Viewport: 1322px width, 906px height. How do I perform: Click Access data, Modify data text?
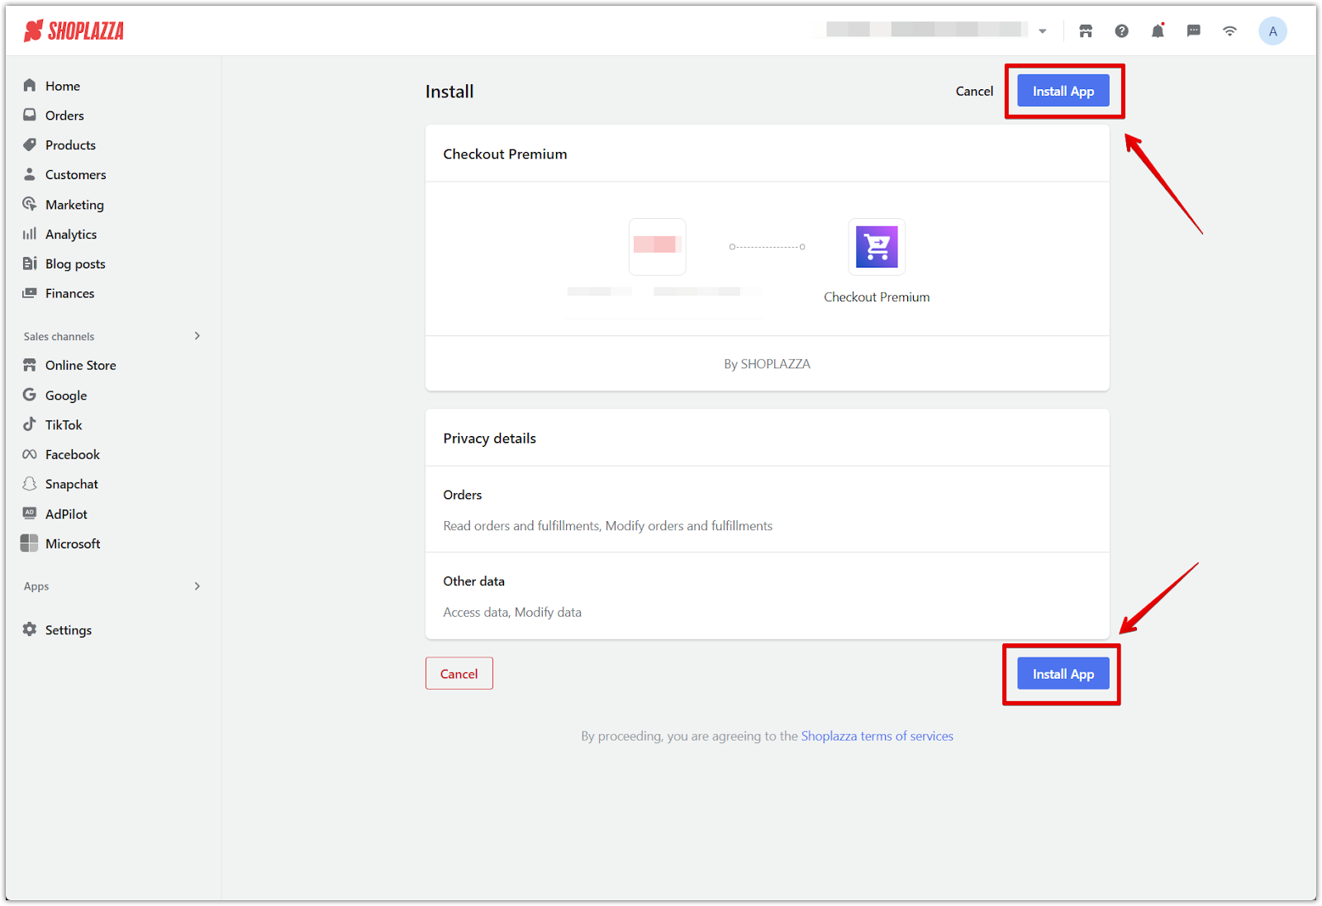(512, 612)
